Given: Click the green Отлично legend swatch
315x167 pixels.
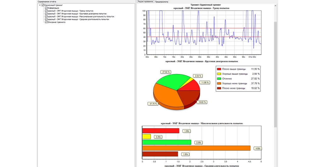Looking at the screenshot, I should [219, 78].
